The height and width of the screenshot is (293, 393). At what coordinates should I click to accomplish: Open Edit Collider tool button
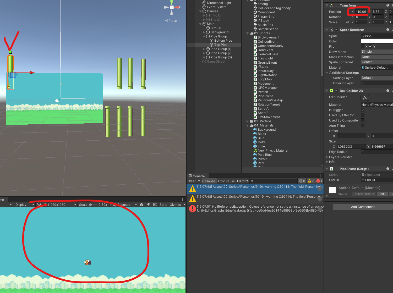[365, 98]
